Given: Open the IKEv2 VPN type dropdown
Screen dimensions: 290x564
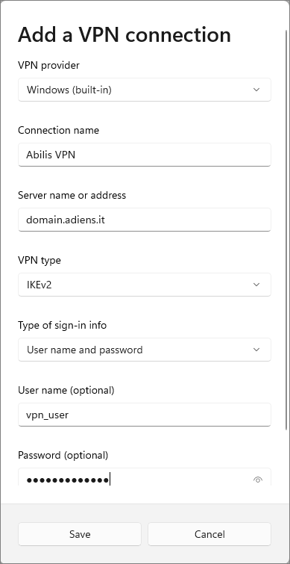Looking at the screenshot, I should (x=145, y=285).
